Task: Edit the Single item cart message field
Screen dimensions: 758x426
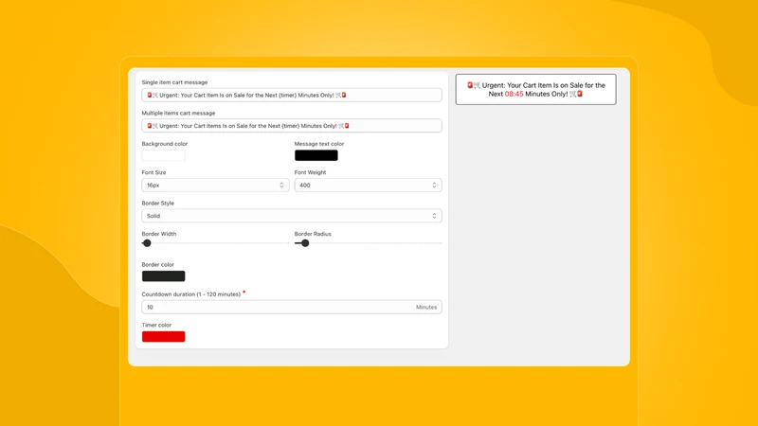Action: click(292, 96)
